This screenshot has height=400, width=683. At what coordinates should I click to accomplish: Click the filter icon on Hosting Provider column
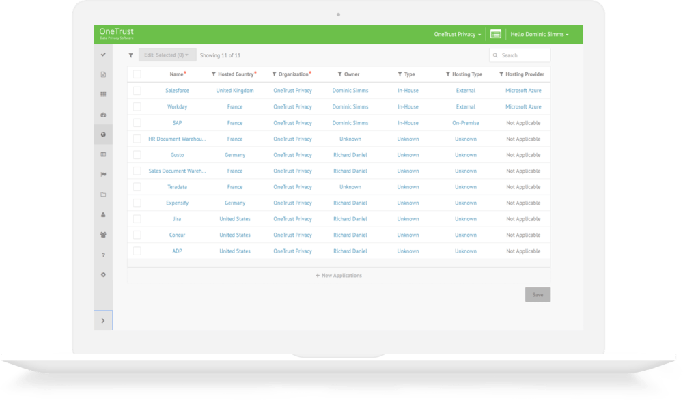[501, 74]
